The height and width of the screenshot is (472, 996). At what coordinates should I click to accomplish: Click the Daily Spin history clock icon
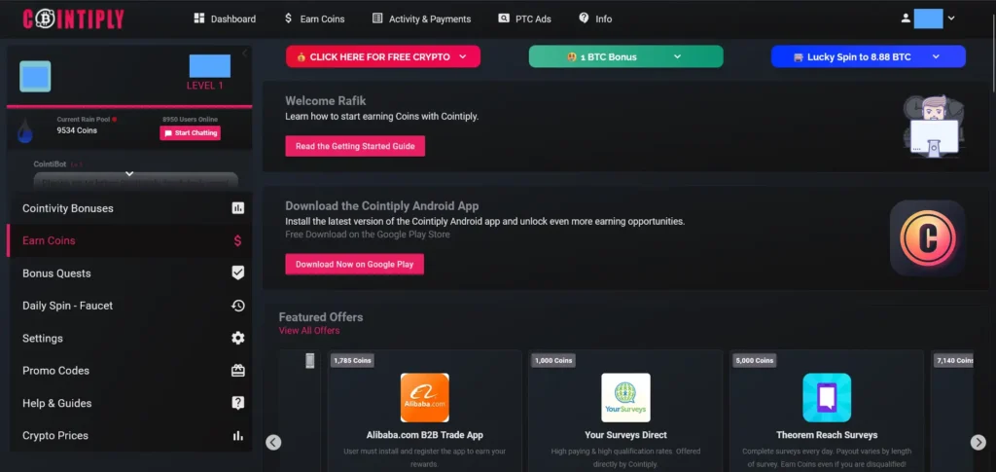point(238,306)
